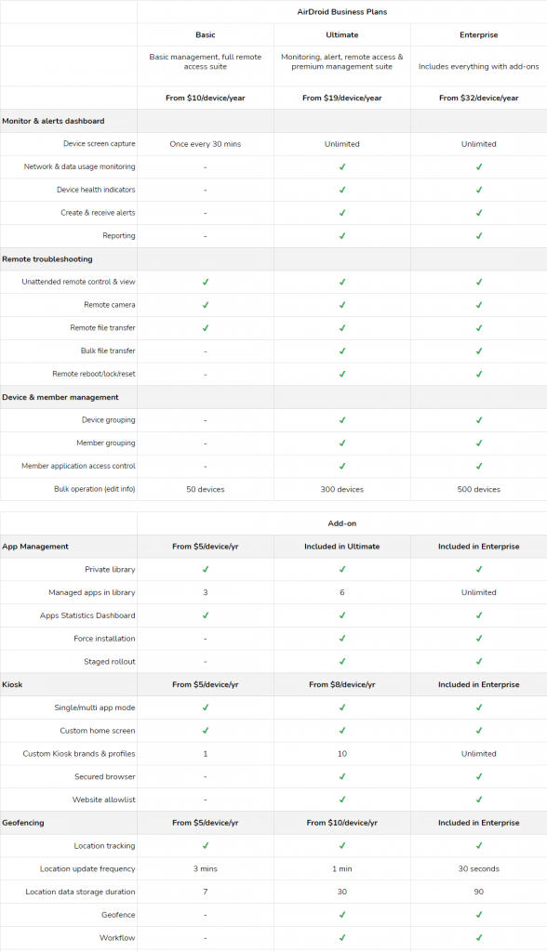Click the Ultimate checkmark for Device health indicators

coord(342,190)
